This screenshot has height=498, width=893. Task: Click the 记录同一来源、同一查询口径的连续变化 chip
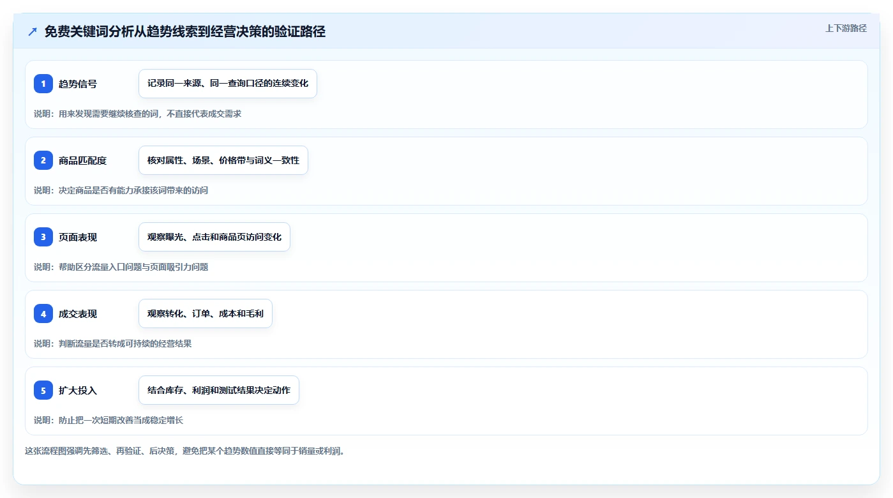tap(228, 84)
